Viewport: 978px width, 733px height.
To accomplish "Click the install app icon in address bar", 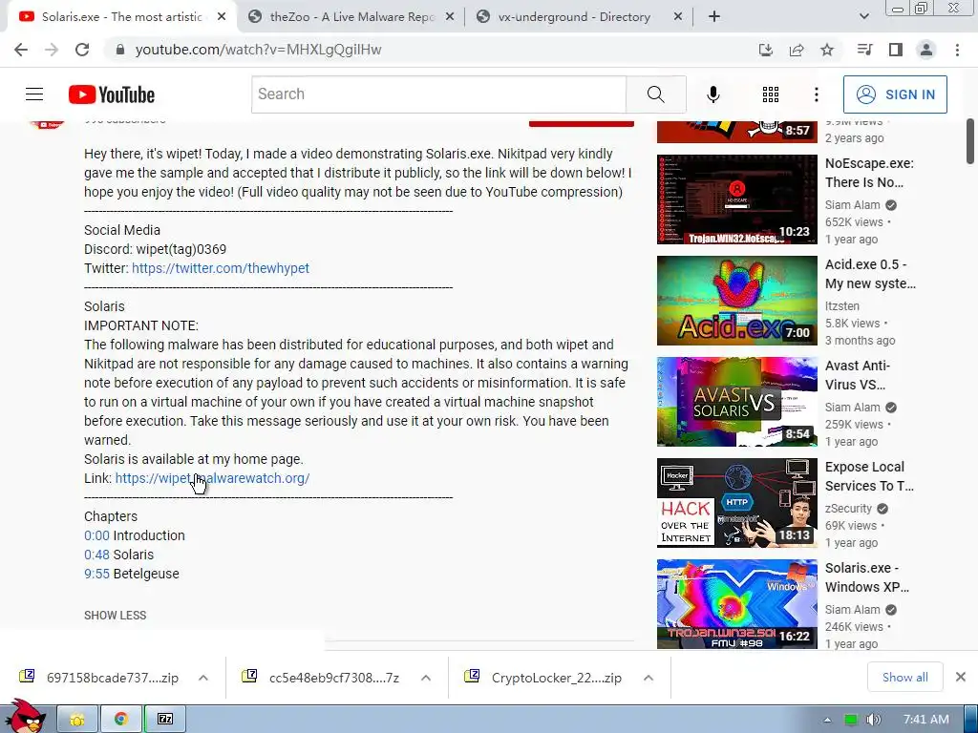I will 765,50.
